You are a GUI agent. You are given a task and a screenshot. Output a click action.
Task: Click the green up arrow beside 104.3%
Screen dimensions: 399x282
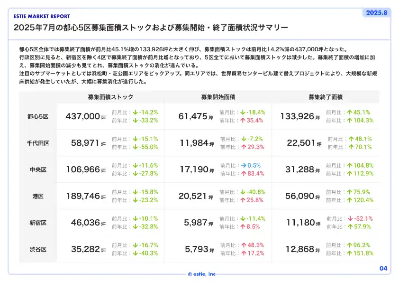coord(349,121)
